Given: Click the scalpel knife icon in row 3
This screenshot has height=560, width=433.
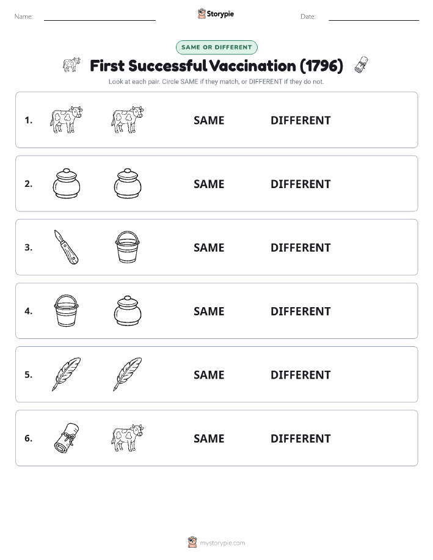Looking at the screenshot, I should tap(66, 247).
